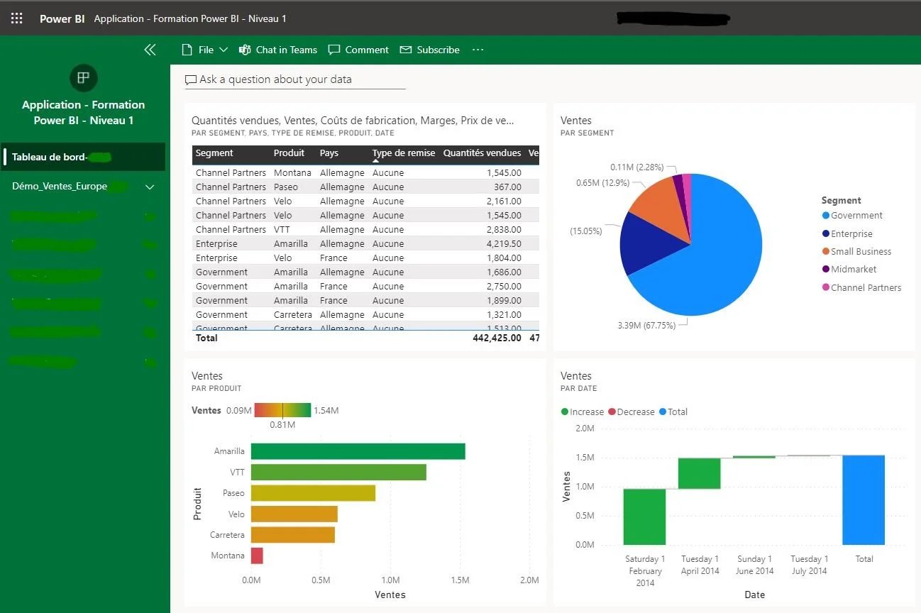Click the Enterprise Velo France row segment cell
The height and width of the screenshot is (613, 921).
216,258
